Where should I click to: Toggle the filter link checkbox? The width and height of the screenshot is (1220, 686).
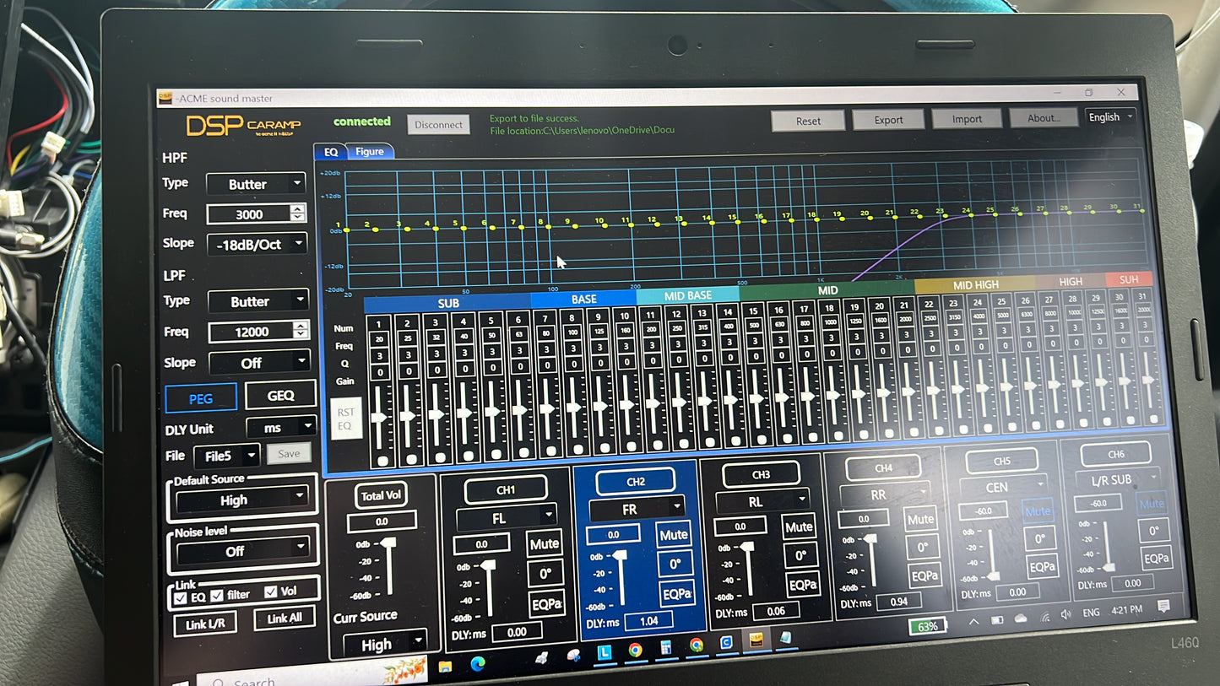click(217, 595)
